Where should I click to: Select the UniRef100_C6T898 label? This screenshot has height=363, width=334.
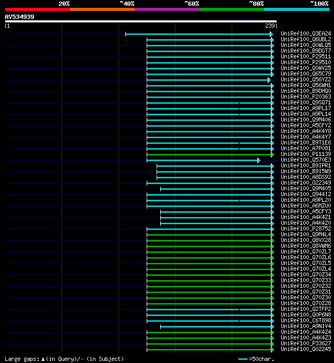click(306, 320)
